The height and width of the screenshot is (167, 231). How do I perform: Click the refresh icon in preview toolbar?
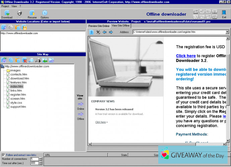coord(92,32)
